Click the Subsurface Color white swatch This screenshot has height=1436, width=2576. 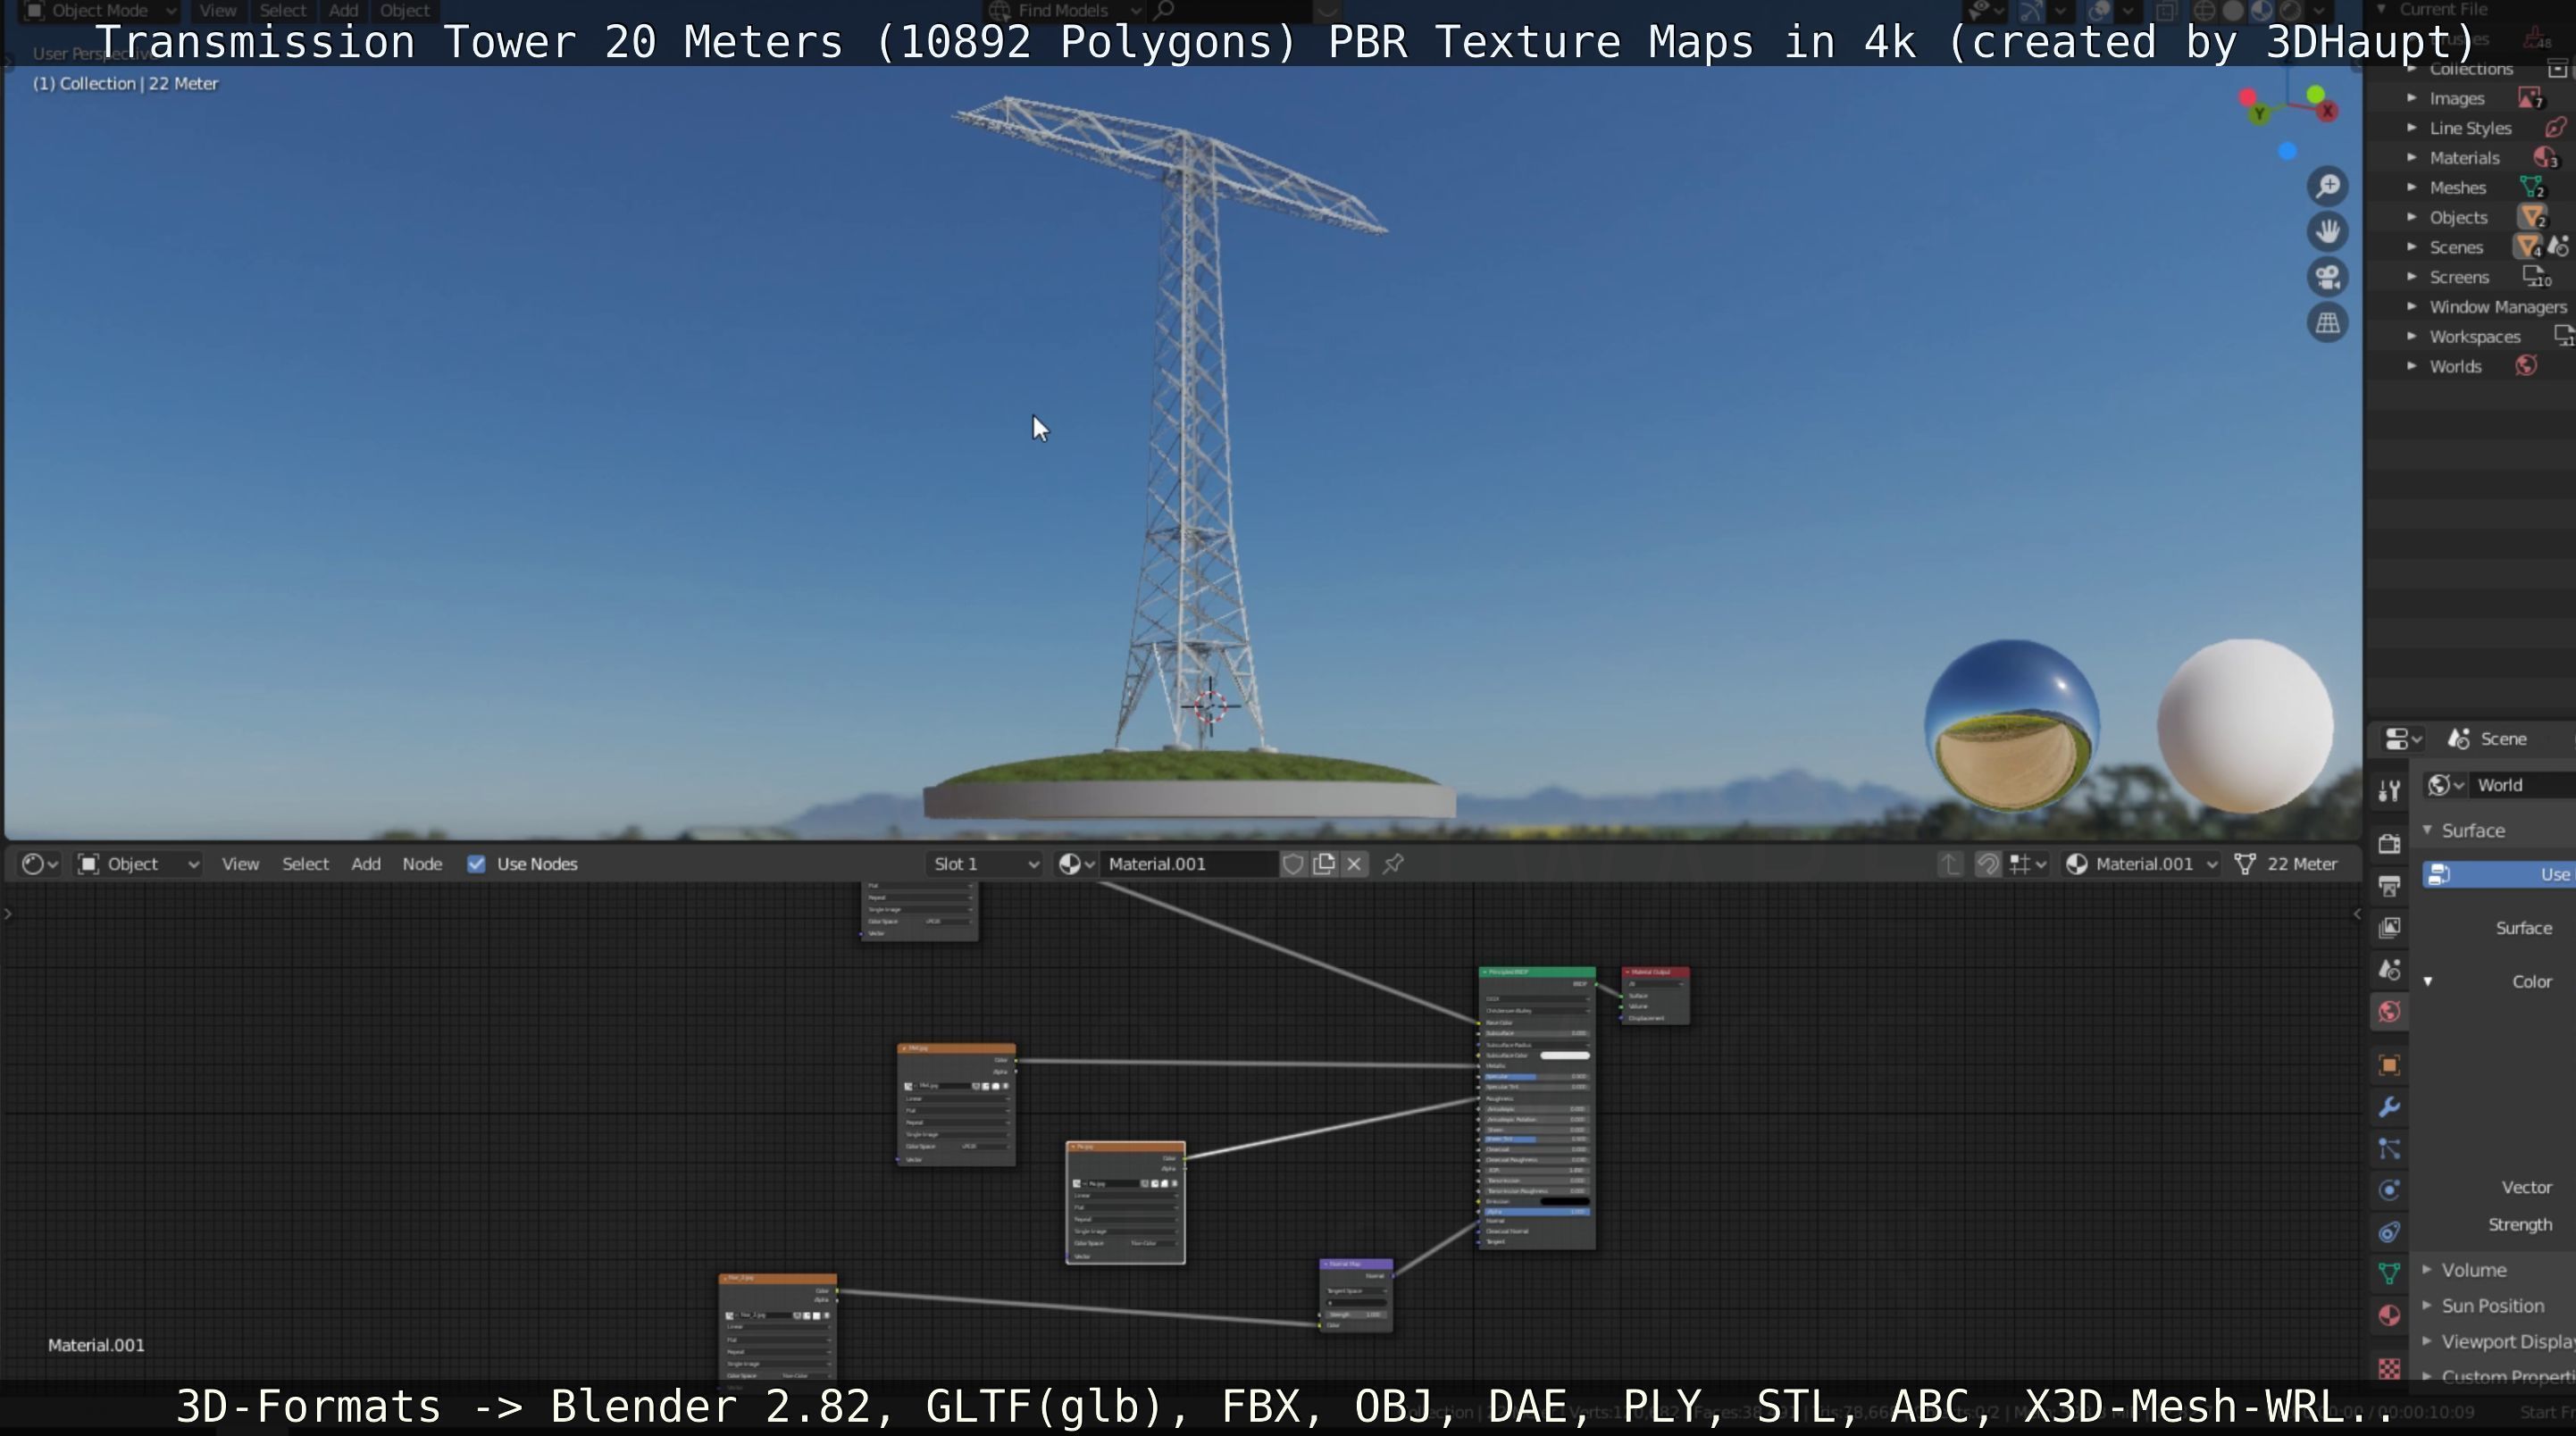pos(1564,1056)
